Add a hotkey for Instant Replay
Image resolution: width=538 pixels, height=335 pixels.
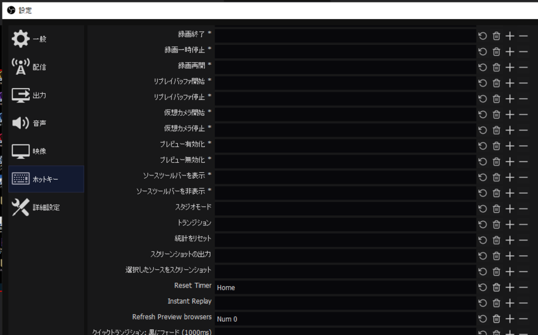click(x=510, y=303)
